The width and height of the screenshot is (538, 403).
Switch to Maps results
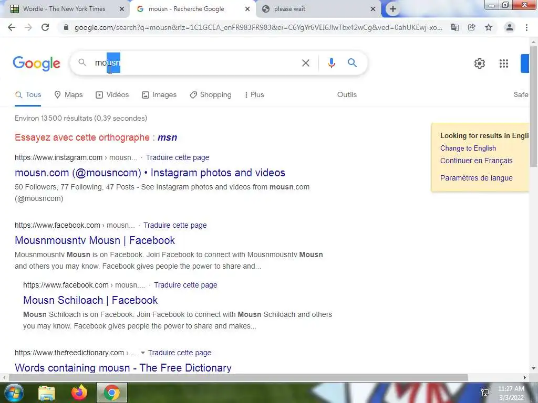tap(69, 95)
